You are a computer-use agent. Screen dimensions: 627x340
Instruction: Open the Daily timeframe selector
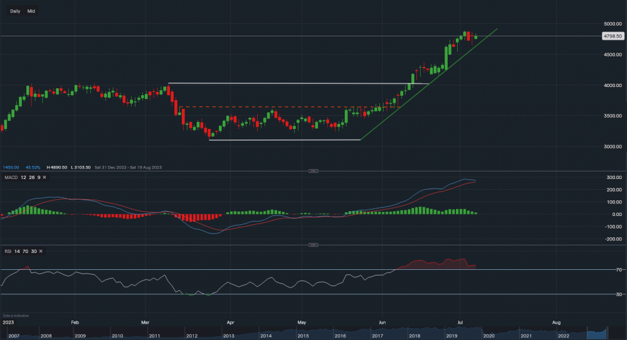(15, 11)
